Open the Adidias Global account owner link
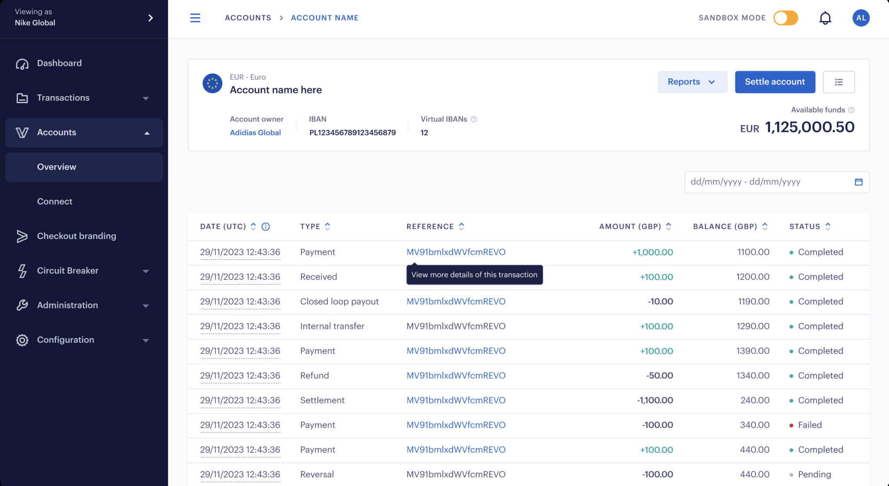 (255, 133)
